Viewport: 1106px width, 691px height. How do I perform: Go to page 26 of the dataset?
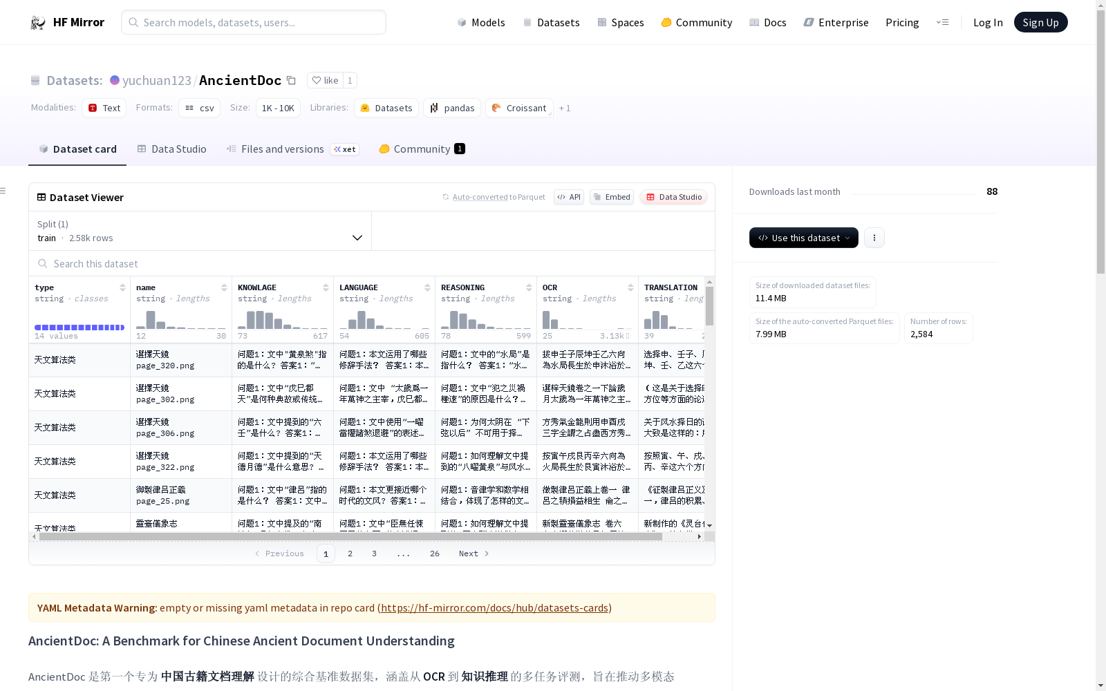pos(435,553)
